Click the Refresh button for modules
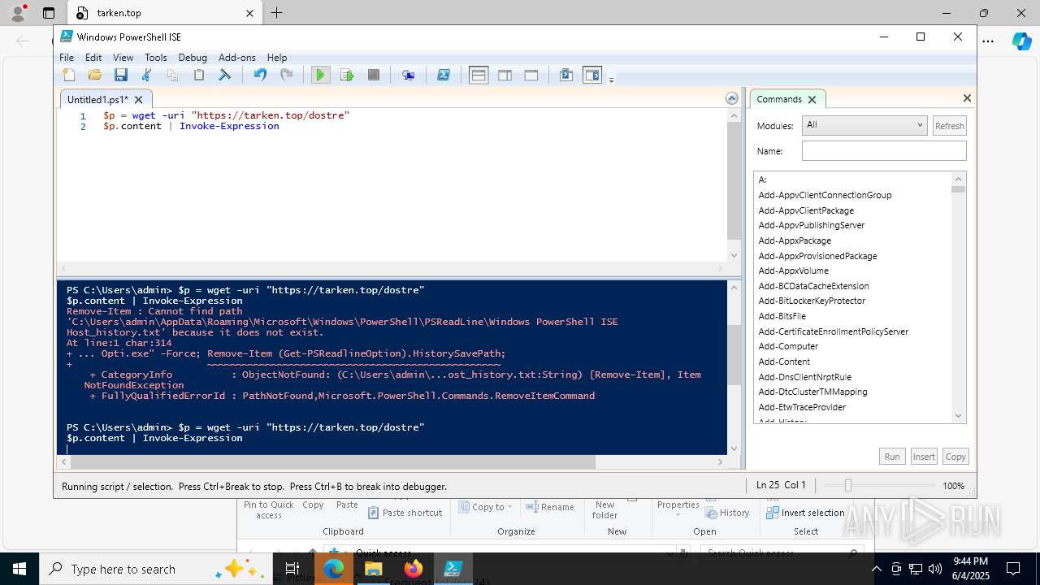The image size is (1040, 585). click(x=949, y=126)
